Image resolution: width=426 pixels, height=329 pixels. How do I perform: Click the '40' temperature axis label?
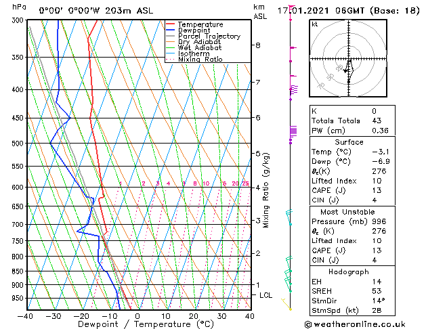pyautogui.click(x=249, y=316)
